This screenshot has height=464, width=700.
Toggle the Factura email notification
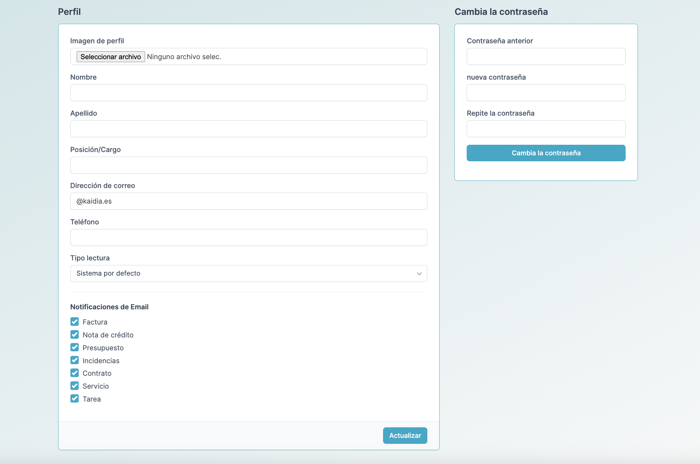tap(74, 322)
